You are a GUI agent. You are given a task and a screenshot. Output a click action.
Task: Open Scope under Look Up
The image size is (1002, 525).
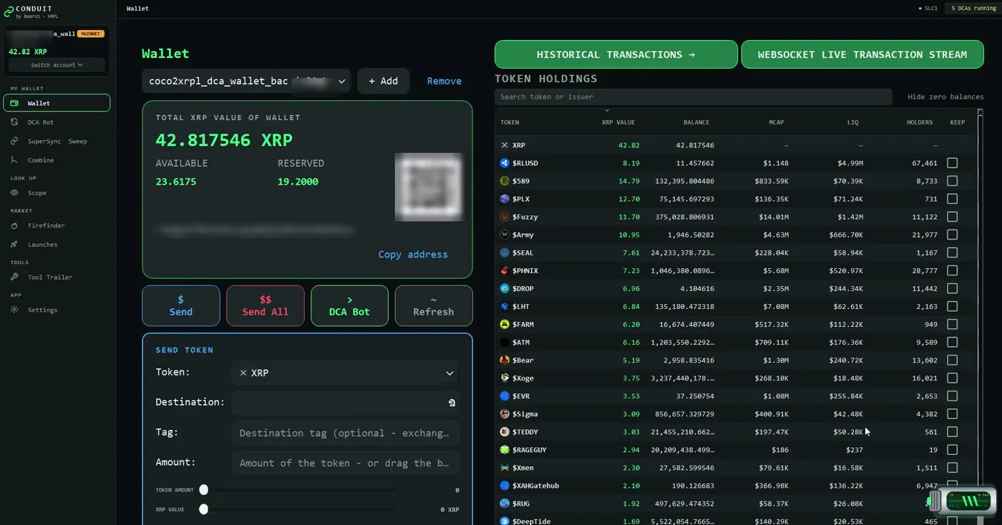(x=57, y=192)
